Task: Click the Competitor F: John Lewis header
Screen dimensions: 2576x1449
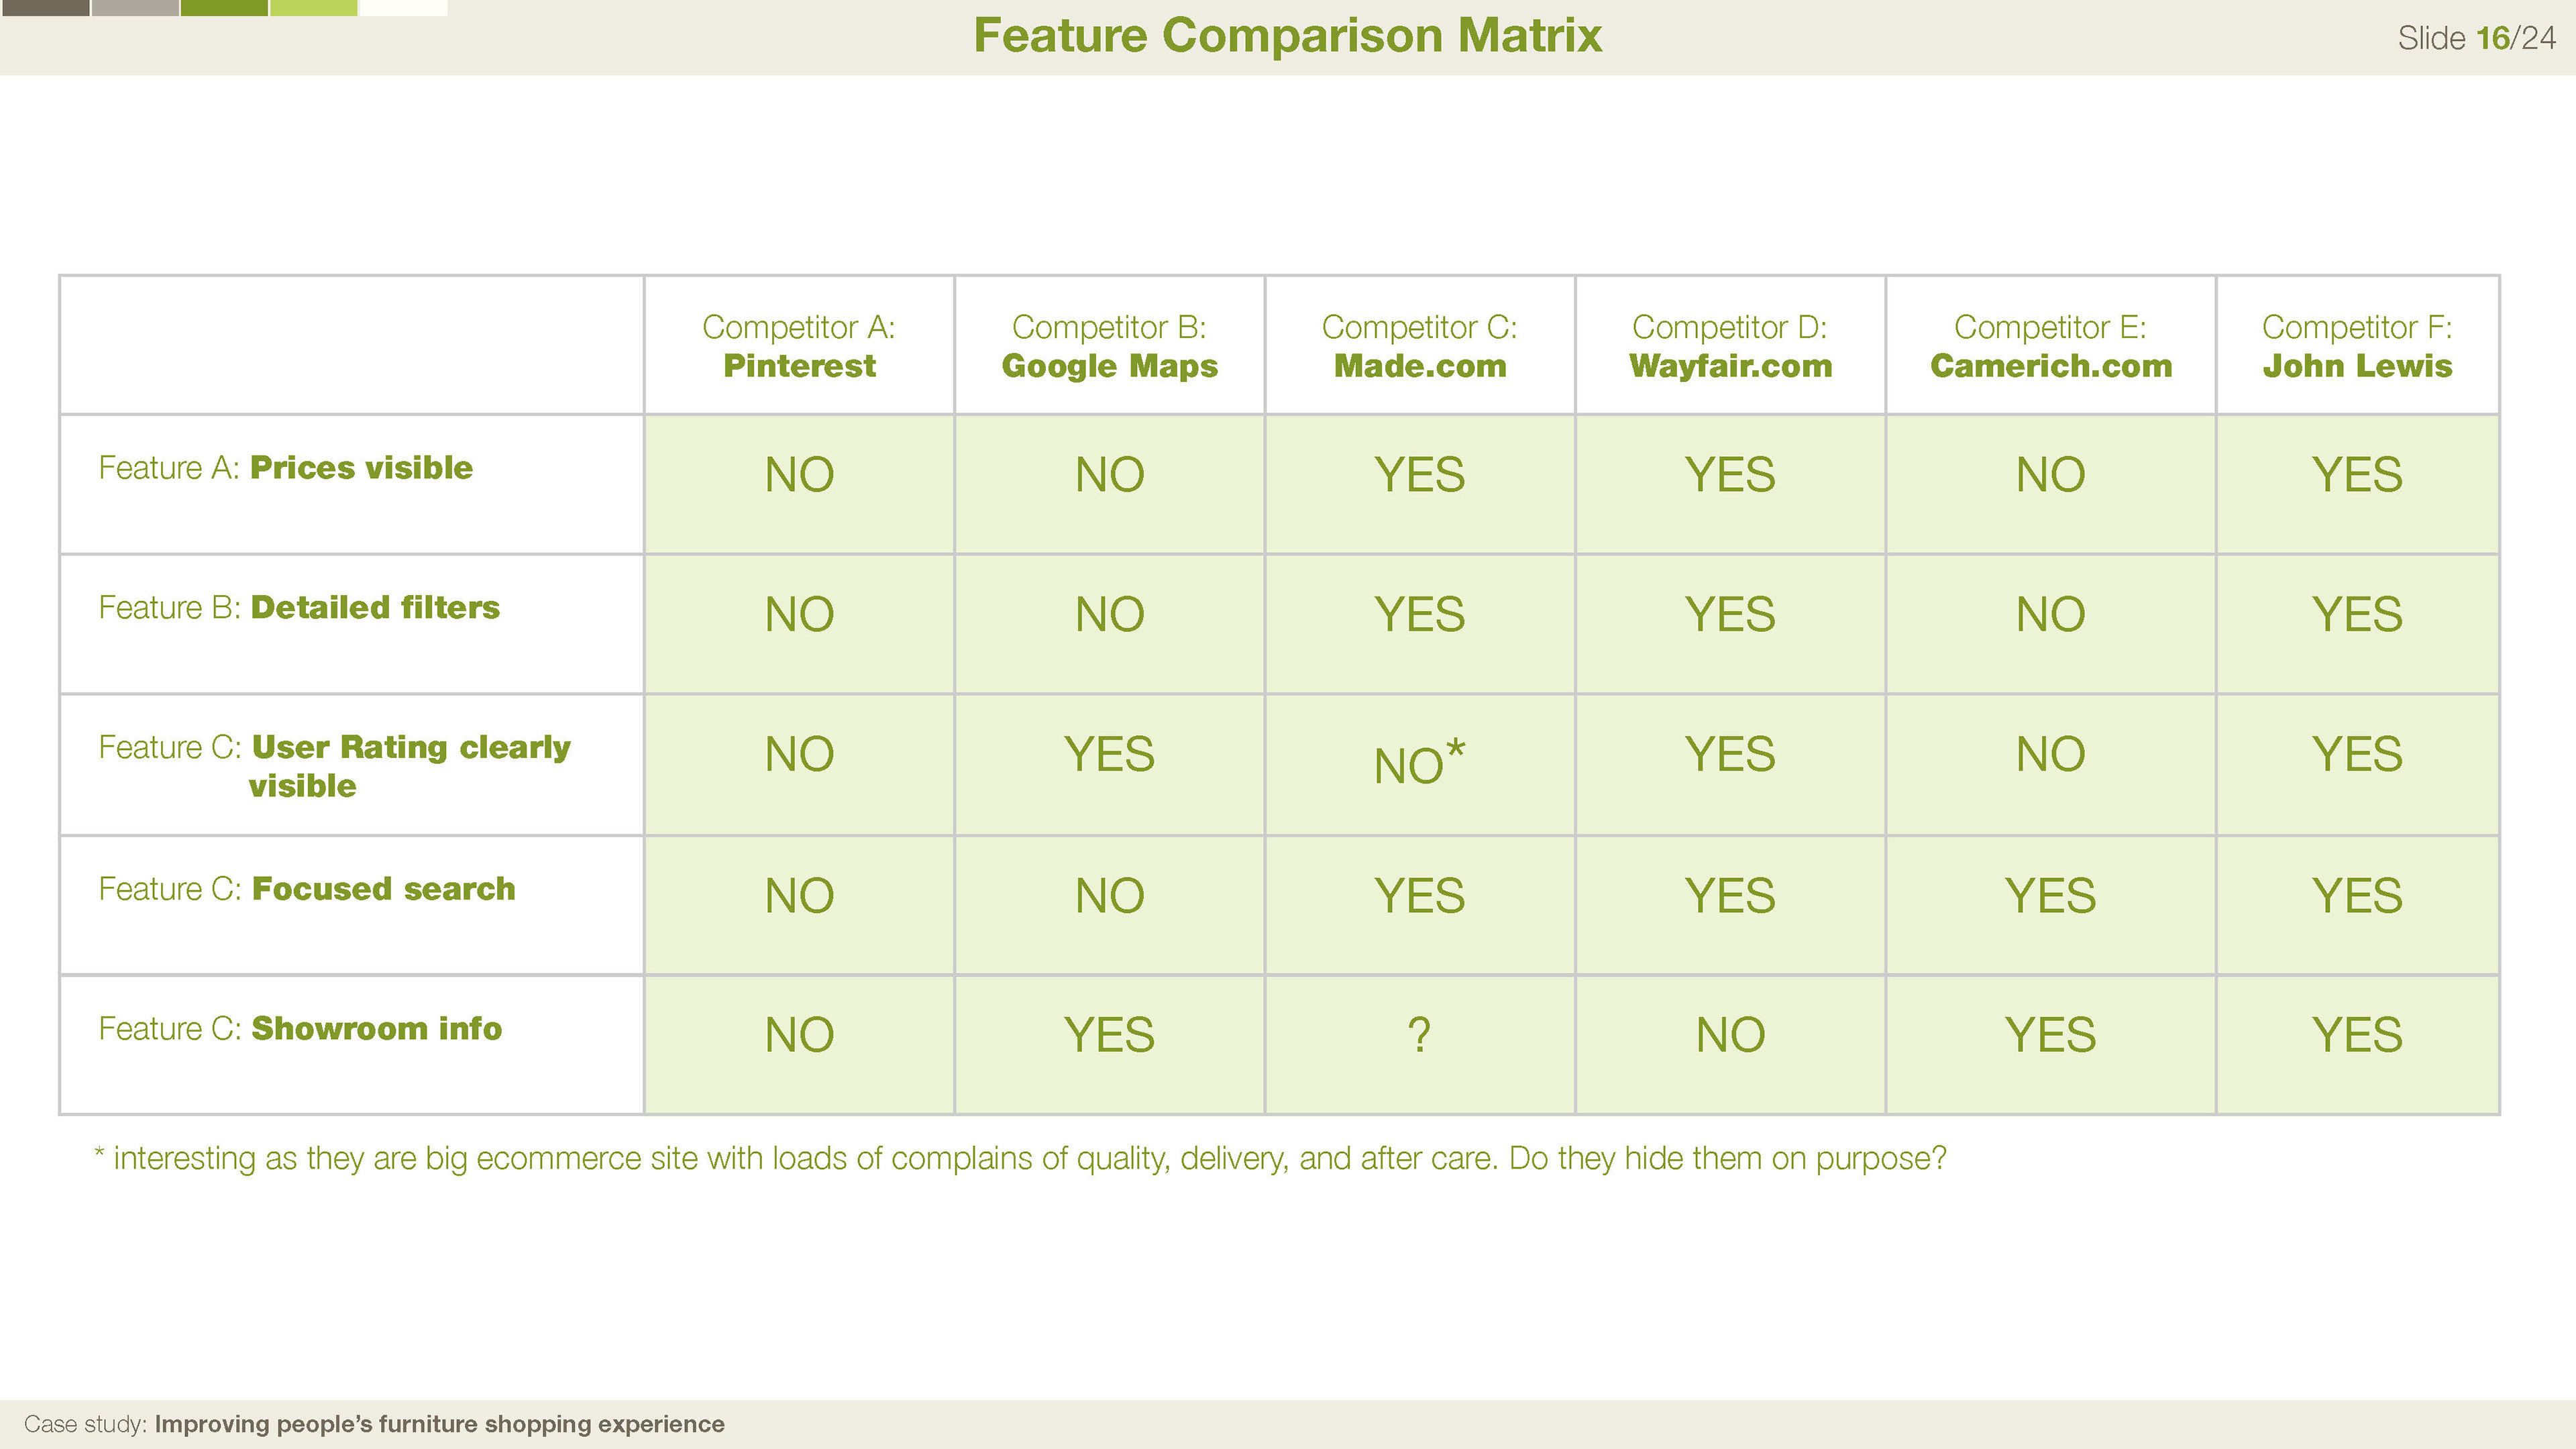Action: coord(2357,345)
